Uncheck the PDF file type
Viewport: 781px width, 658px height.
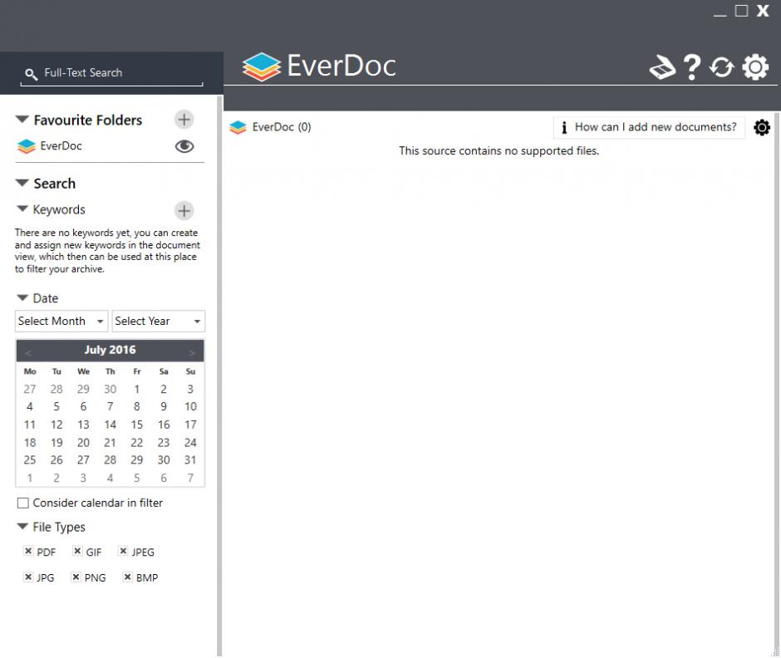[28, 551]
